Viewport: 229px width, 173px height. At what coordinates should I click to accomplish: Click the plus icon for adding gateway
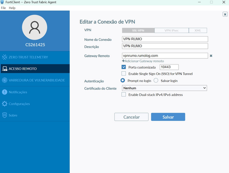click(x=123, y=61)
